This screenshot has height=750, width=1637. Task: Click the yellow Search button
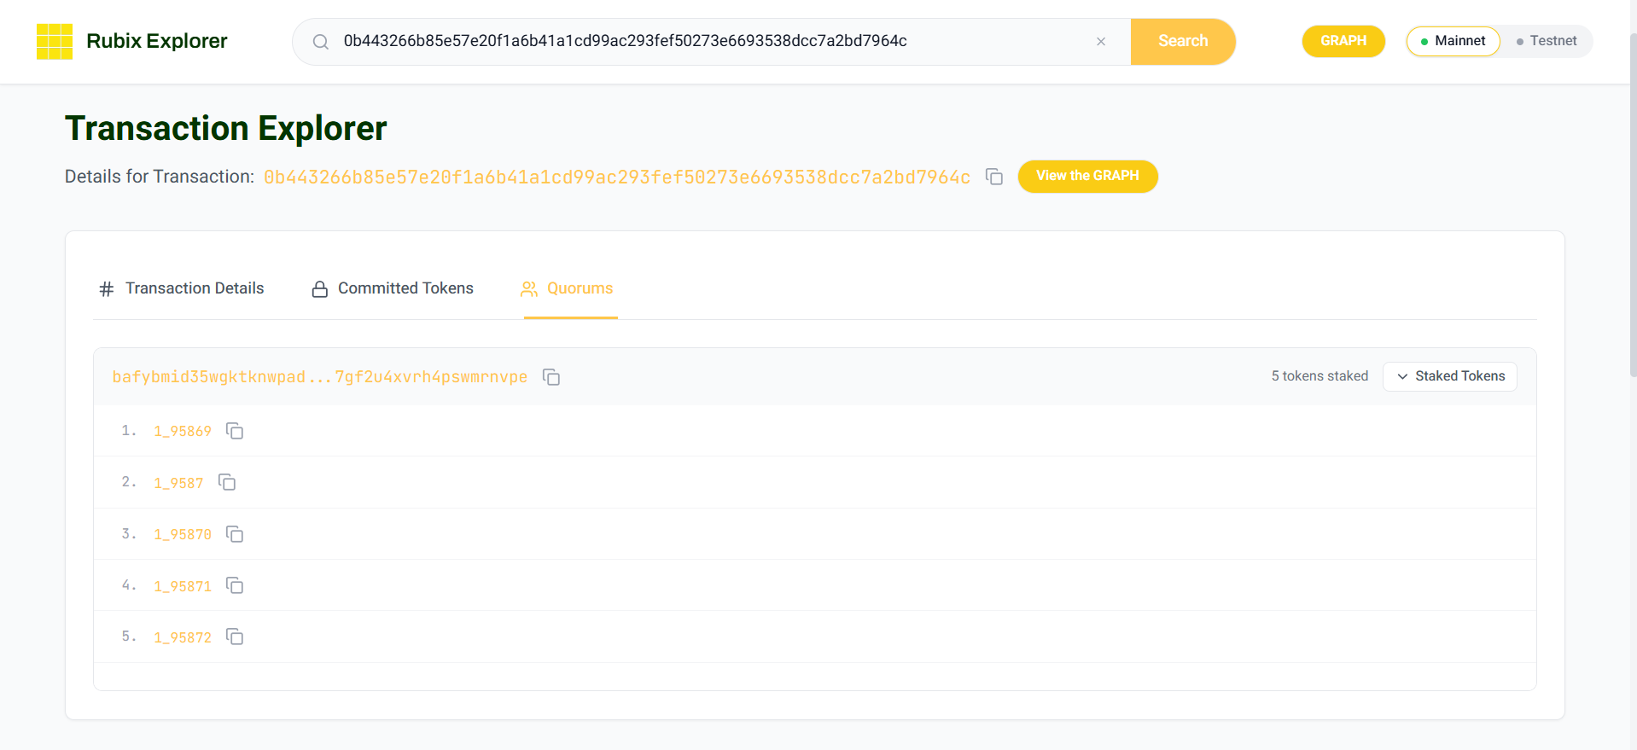tap(1183, 41)
